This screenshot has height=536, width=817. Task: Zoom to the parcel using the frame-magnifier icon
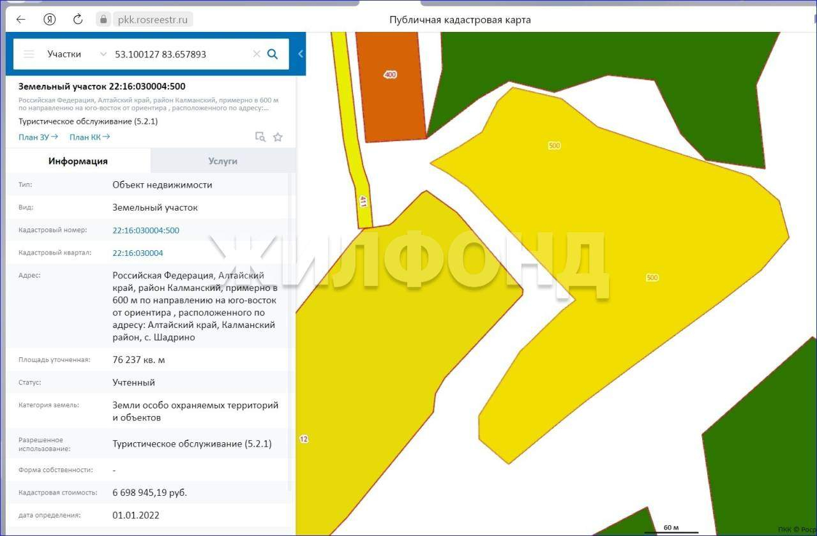pos(259,137)
